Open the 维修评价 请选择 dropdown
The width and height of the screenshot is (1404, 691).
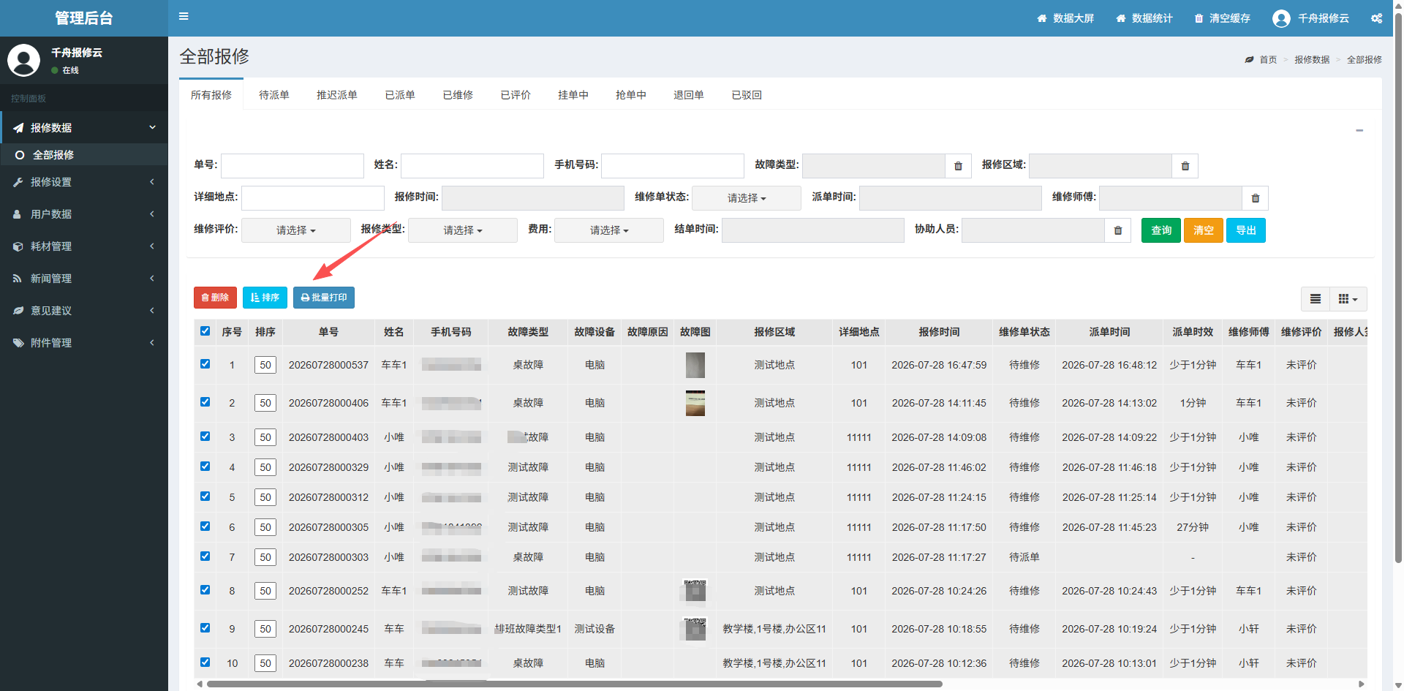296,230
